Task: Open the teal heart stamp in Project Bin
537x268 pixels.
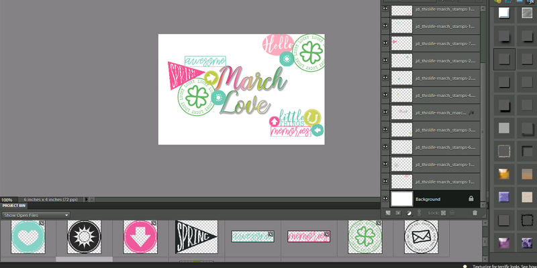Action: click(x=28, y=237)
